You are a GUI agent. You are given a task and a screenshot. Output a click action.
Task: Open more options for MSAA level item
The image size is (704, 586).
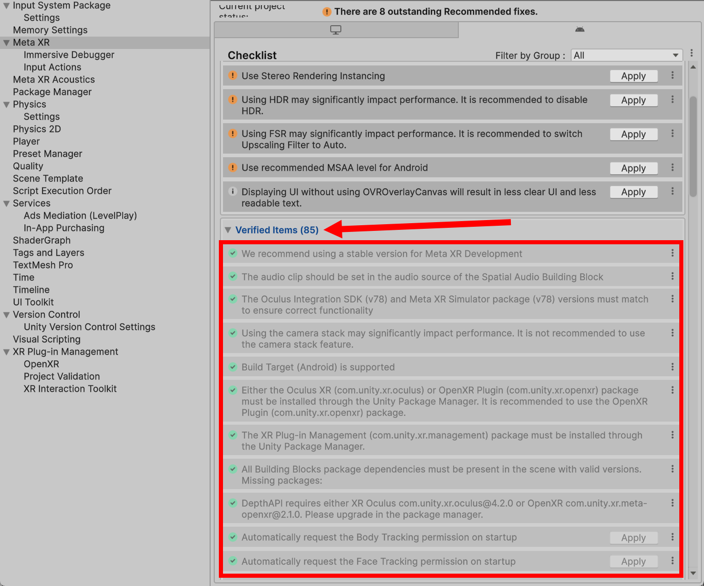pos(673,168)
